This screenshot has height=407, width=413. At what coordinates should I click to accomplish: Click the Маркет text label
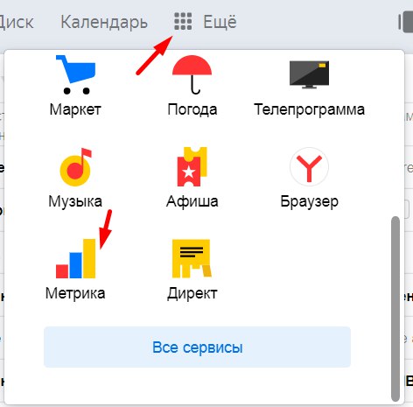tap(75, 110)
